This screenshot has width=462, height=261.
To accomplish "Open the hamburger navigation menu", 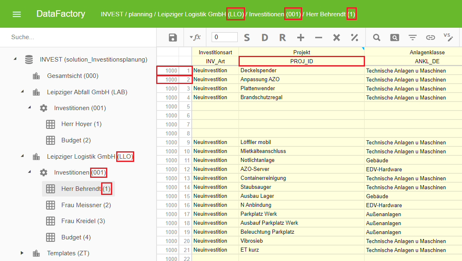I will point(17,14).
